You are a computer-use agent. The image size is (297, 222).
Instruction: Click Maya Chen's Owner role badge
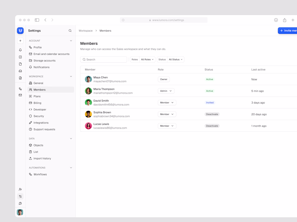coord(164,79)
